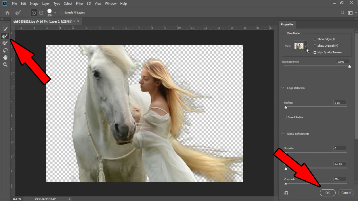The image size is (358, 201).
Task: Open the View mode dropdown
Action: [x=305, y=46]
